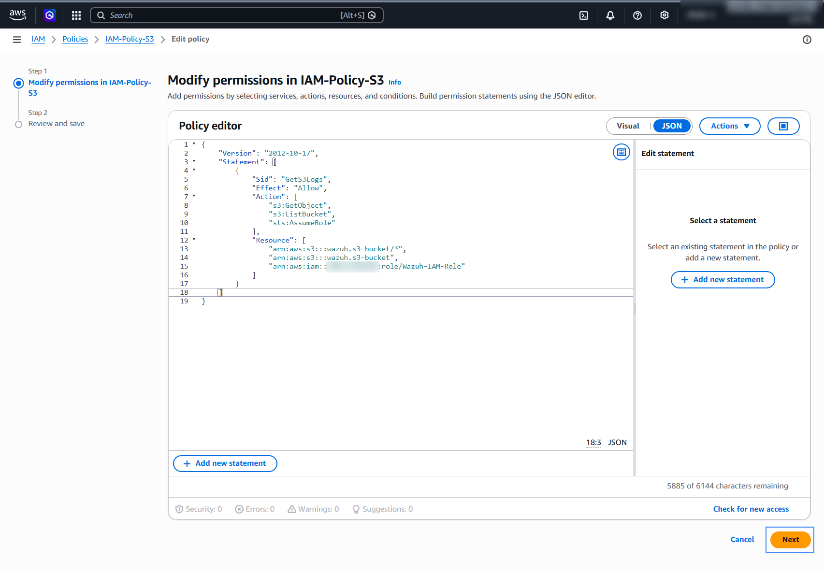The image size is (824, 573).
Task: Select the JSON editor mode
Action: tap(672, 126)
